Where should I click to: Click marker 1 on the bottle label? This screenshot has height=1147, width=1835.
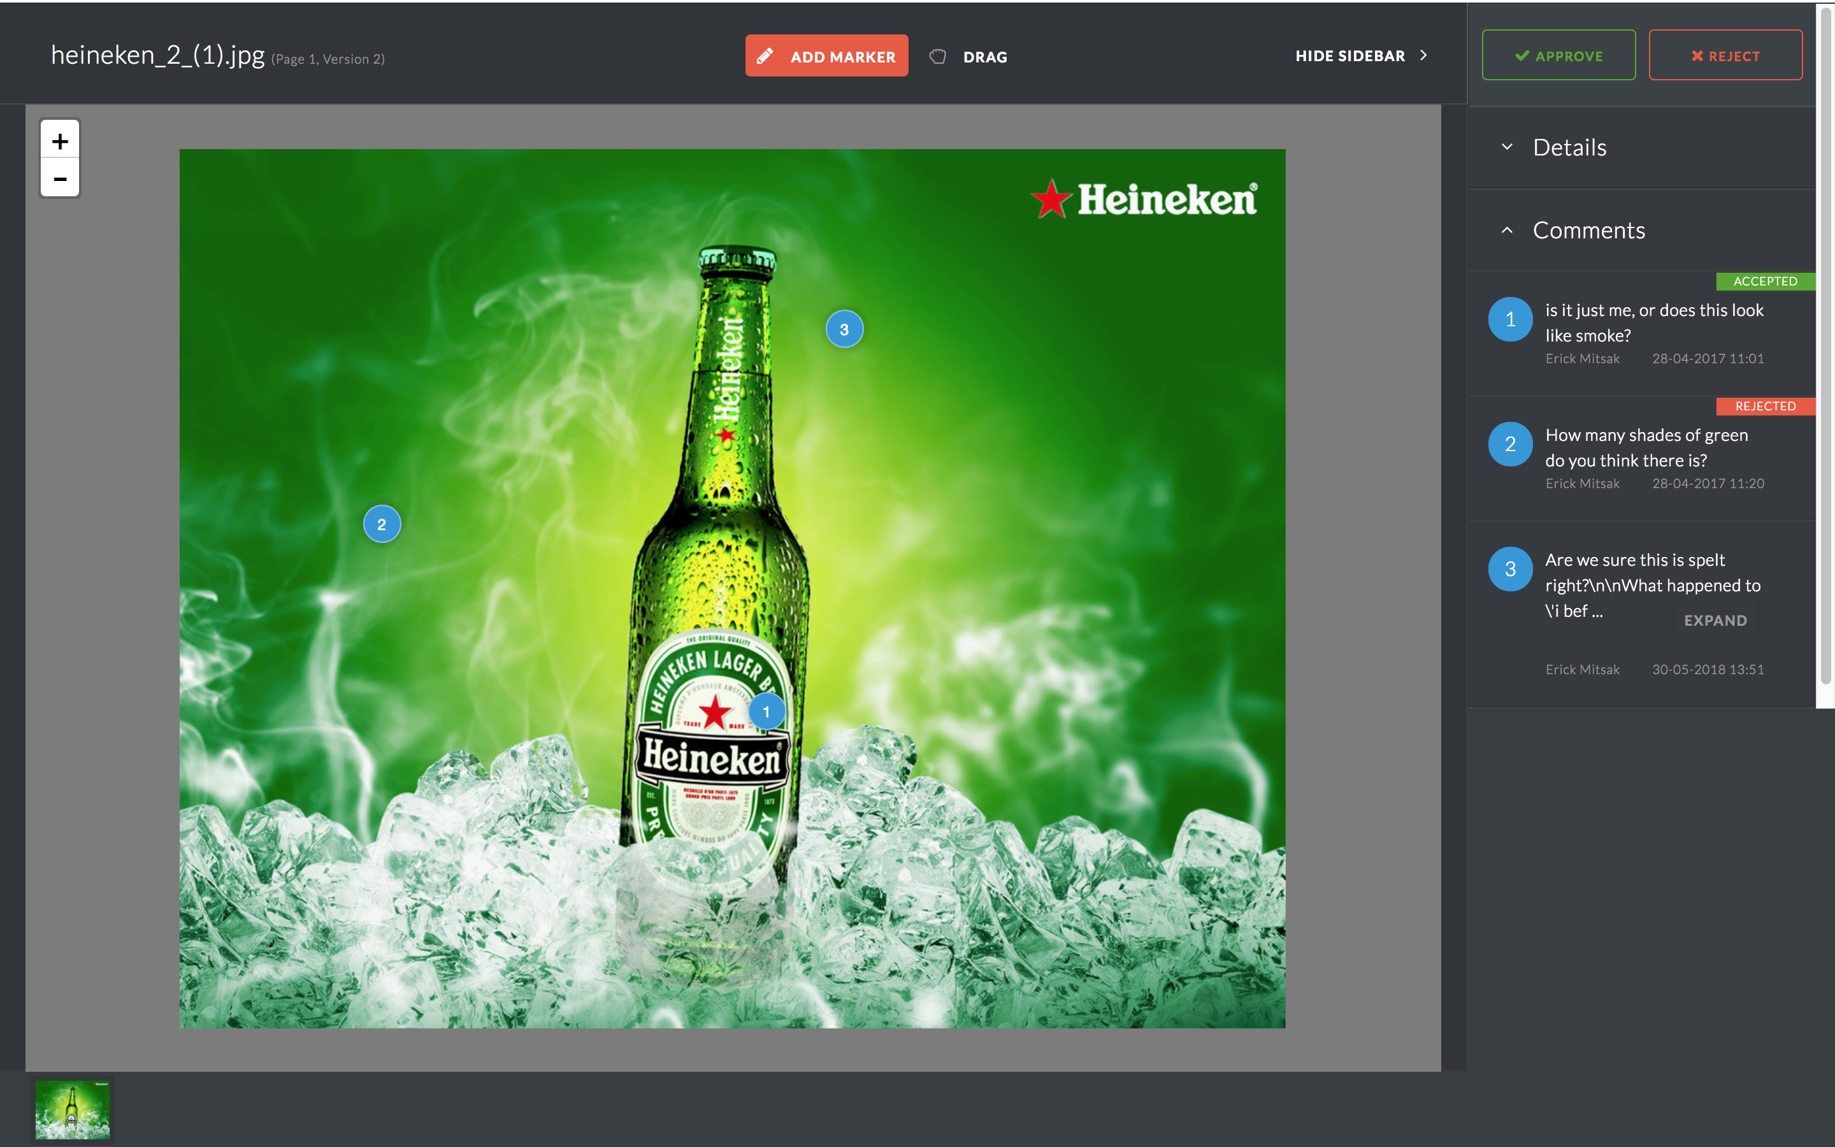pyautogui.click(x=766, y=712)
